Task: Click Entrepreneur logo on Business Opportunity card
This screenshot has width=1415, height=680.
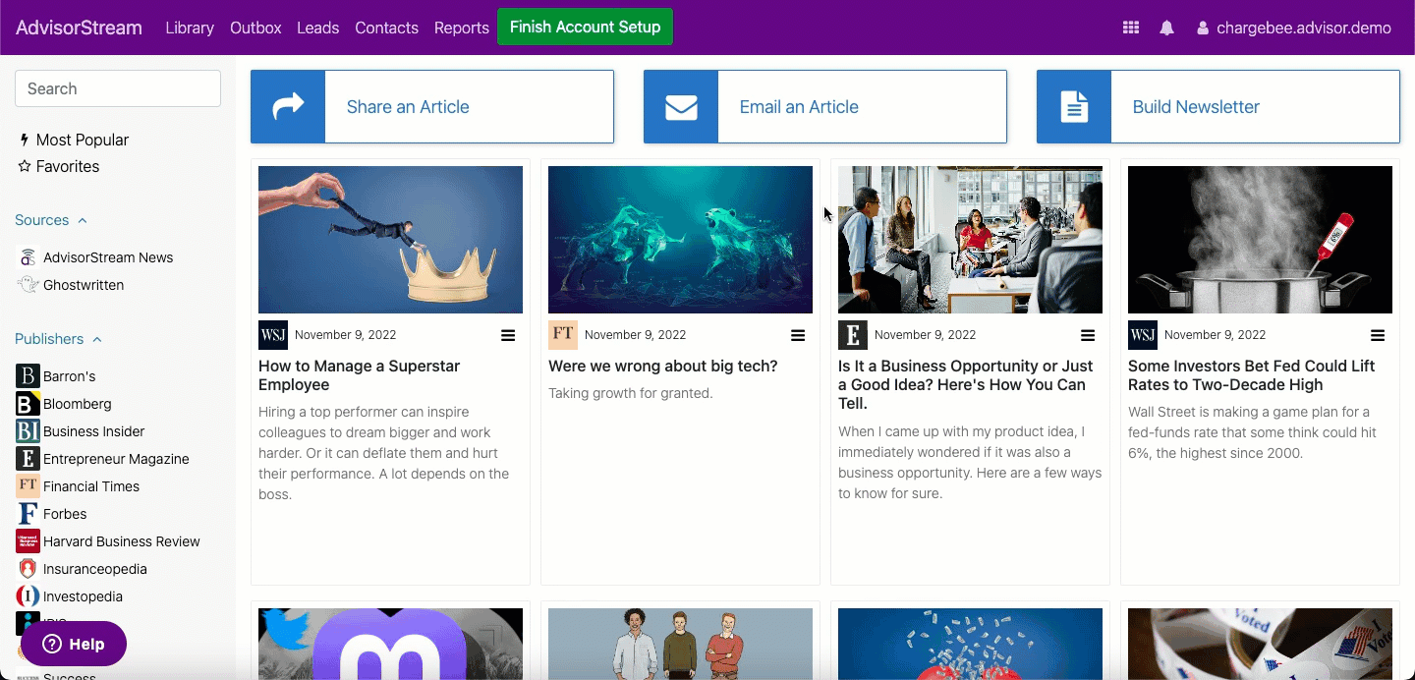Action: point(853,335)
